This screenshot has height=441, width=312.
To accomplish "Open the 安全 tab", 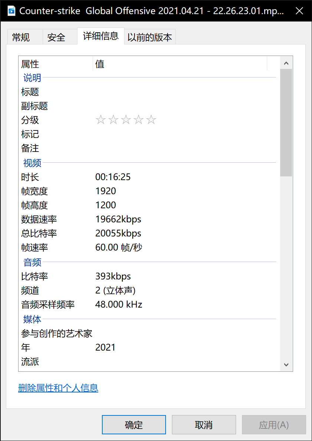I will click(x=56, y=37).
